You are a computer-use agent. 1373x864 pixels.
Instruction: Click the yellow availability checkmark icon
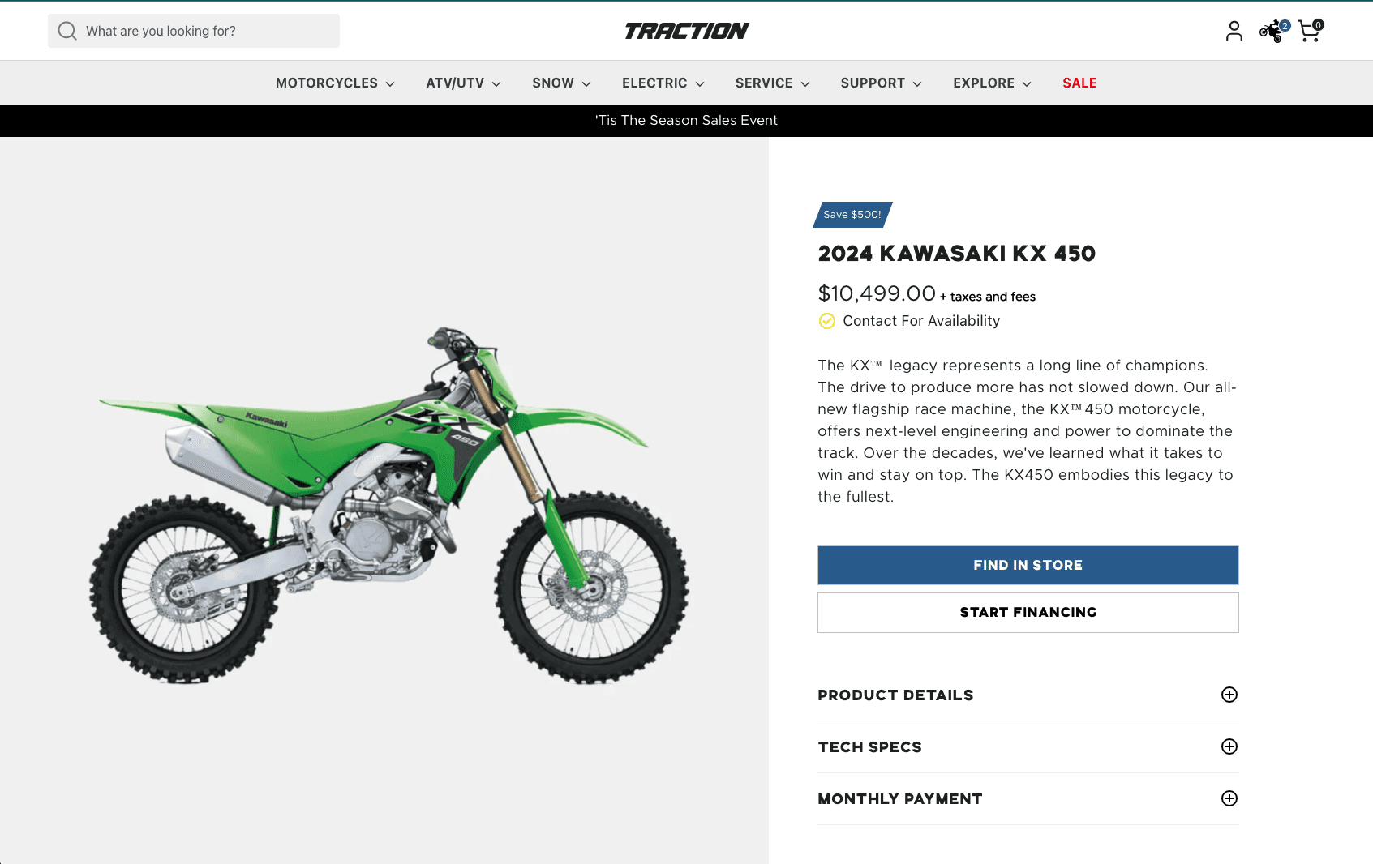pyautogui.click(x=826, y=321)
